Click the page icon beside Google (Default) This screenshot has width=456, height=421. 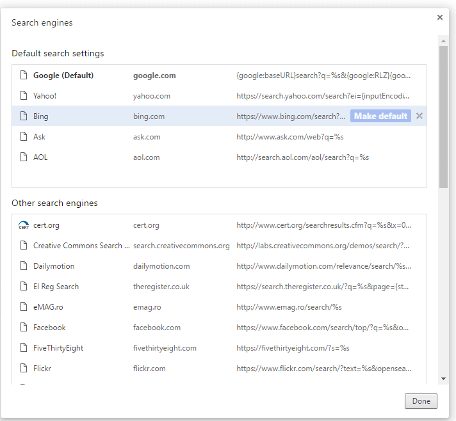24,75
